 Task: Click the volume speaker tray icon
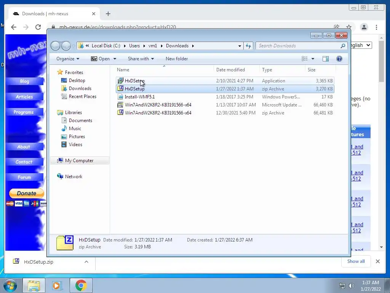tap(352, 285)
